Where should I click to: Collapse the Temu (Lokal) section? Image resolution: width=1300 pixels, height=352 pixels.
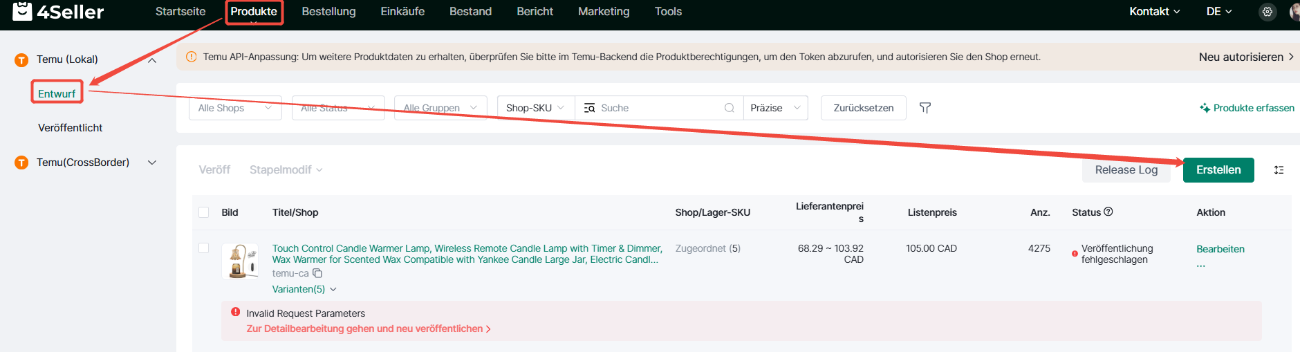coord(152,60)
